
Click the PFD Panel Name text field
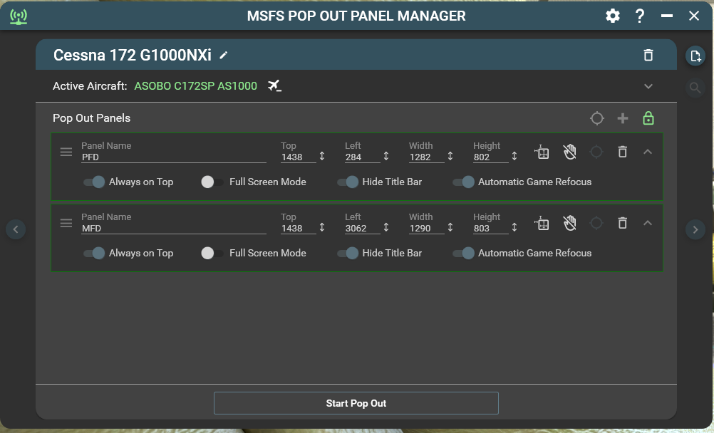click(x=173, y=157)
